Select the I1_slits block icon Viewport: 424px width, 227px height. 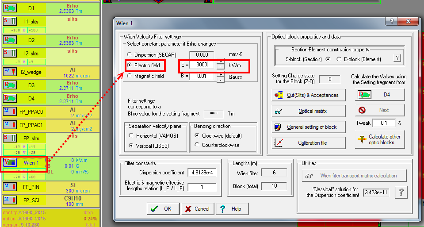(10, 21)
